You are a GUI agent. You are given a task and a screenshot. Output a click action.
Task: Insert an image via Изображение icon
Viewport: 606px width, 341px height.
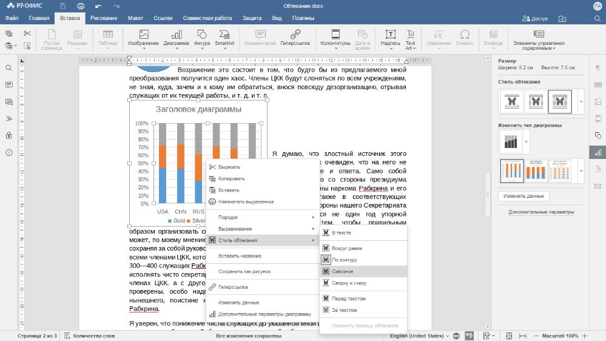coord(144,38)
